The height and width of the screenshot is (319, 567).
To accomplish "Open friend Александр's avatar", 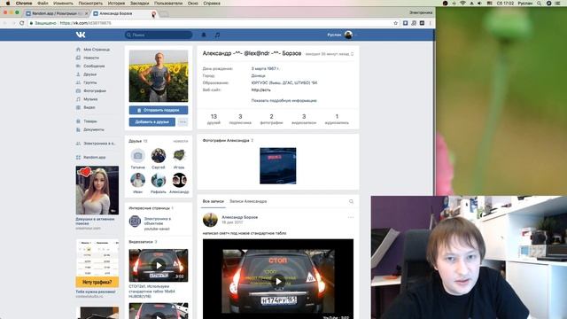I will point(179,180).
